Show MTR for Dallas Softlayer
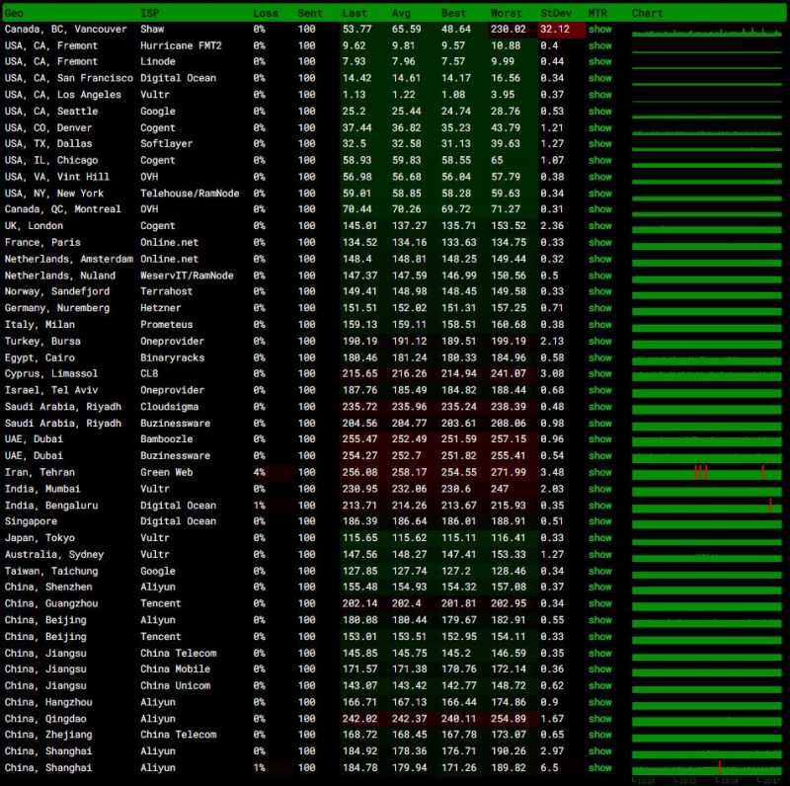The width and height of the screenshot is (790, 786). 599,143
